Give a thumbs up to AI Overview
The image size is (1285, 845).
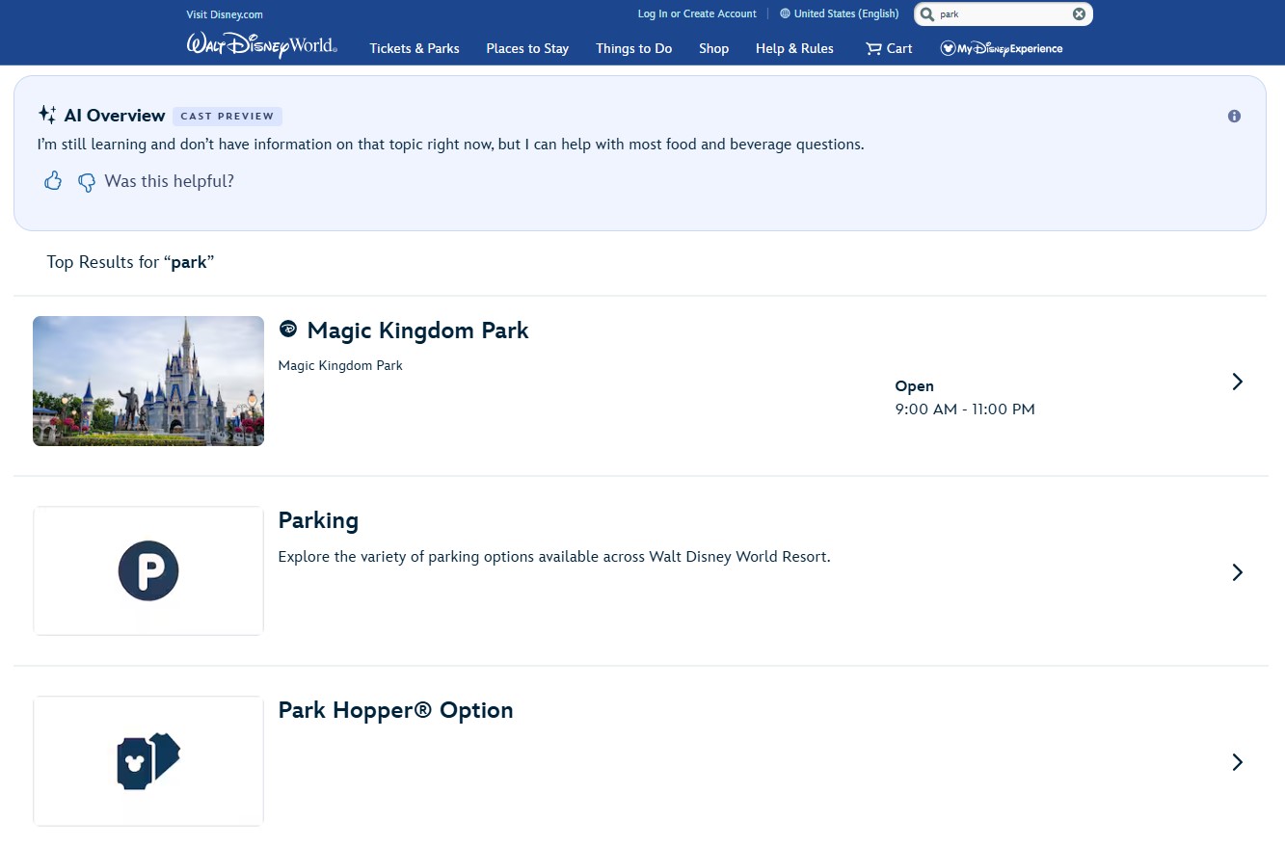pos(53,181)
